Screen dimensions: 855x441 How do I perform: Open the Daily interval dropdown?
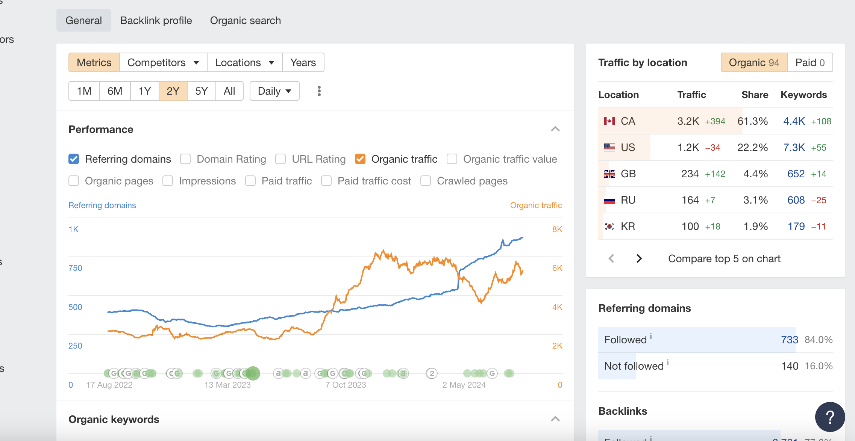point(274,91)
